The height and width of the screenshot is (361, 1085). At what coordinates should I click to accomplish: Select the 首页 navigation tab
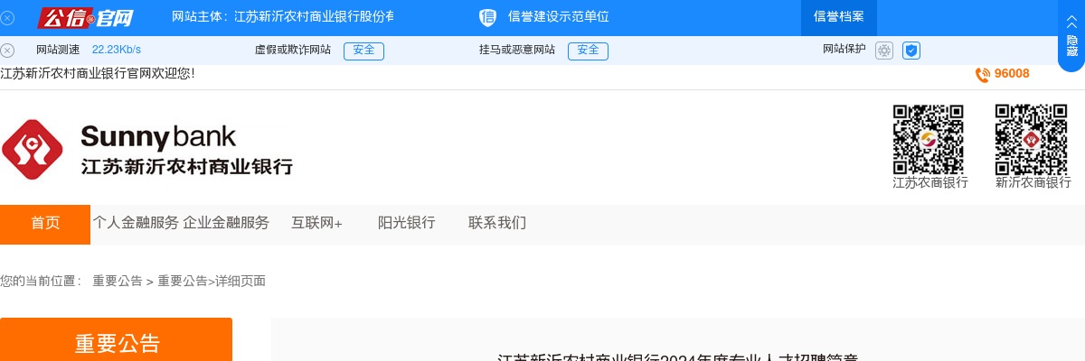click(45, 224)
